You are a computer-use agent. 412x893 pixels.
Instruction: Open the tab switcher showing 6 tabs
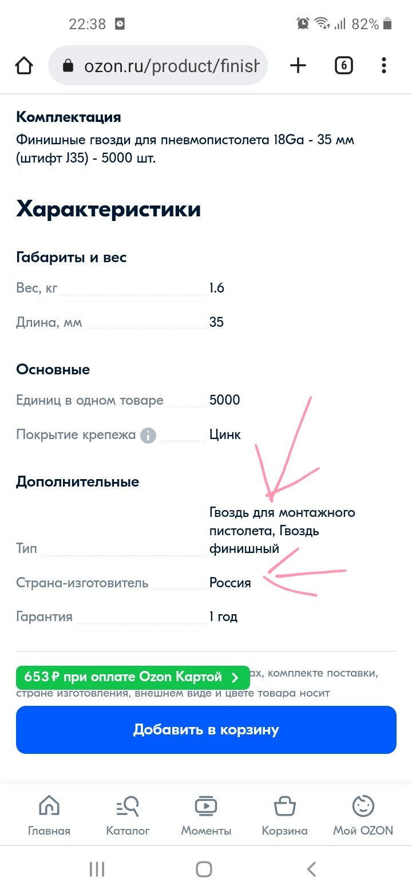tap(343, 66)
